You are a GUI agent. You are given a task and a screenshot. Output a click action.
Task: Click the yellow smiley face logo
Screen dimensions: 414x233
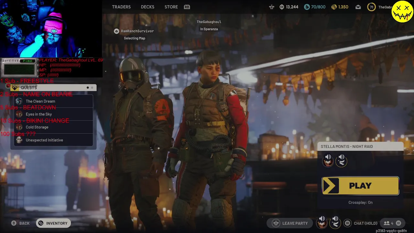pos(402,11)
